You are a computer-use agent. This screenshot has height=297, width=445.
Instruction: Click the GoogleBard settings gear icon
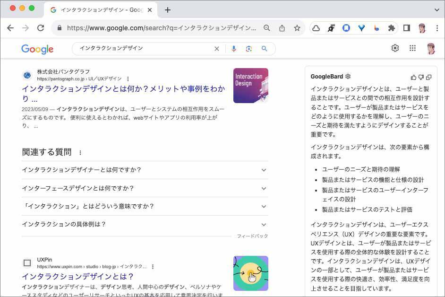[x=348, y=76]
